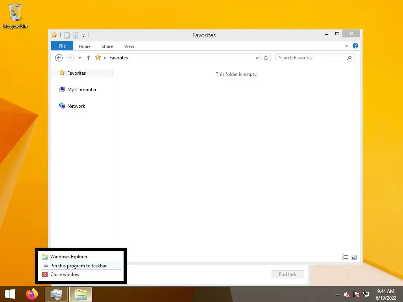Select My Computer in the navigation pane
This screenshot has width=403, height=302.
pyautogui.click(x=78, y=90)
